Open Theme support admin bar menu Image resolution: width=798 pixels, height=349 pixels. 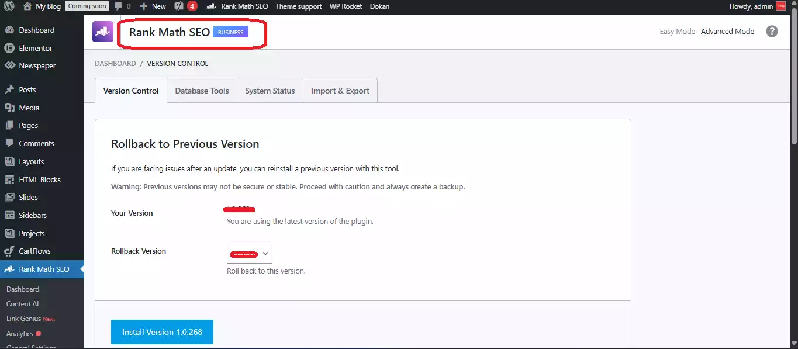299,6
